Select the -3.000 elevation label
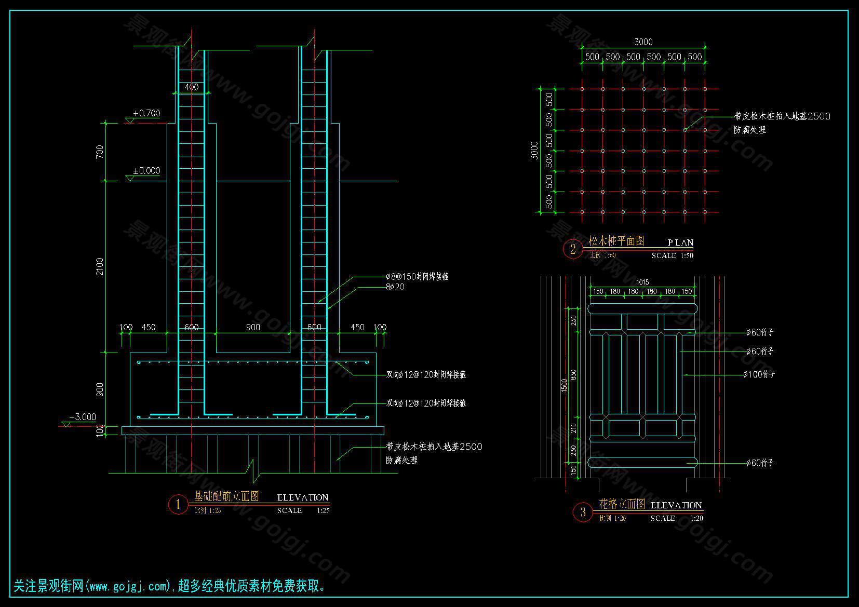The height and width of the screenshot is (607, 859). coord(83,417)
